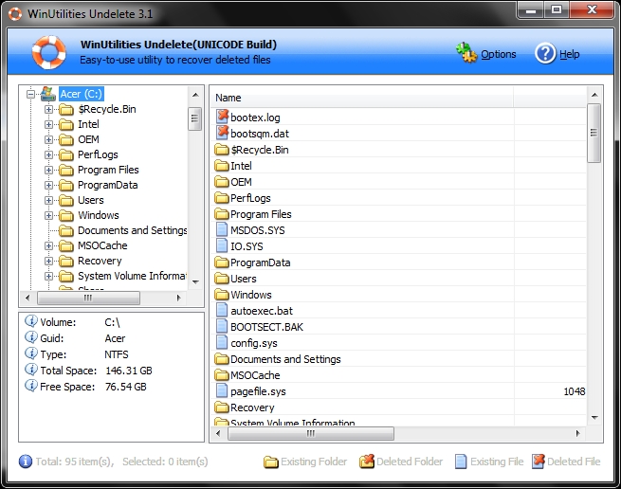Click Total Space info icon
The image size is (621, 489).
(31, 370)
